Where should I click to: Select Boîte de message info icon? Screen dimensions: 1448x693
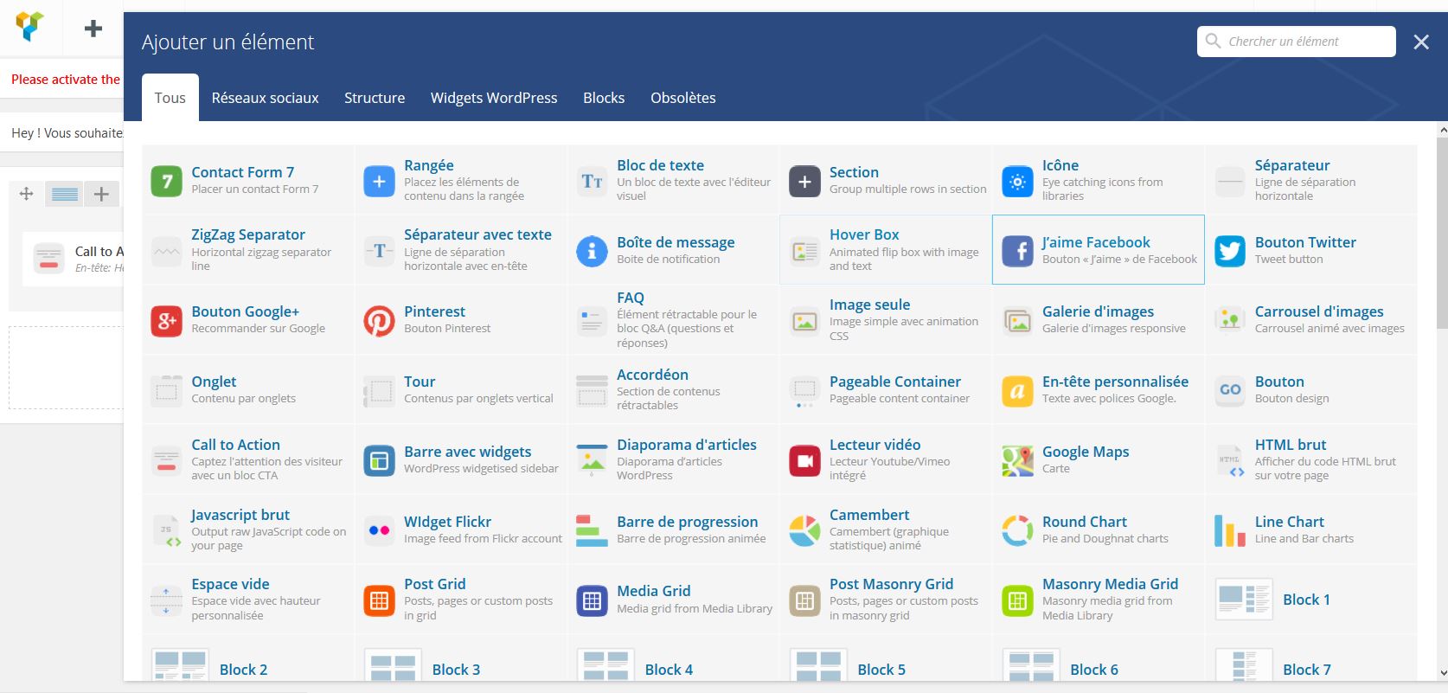point(592,251)
